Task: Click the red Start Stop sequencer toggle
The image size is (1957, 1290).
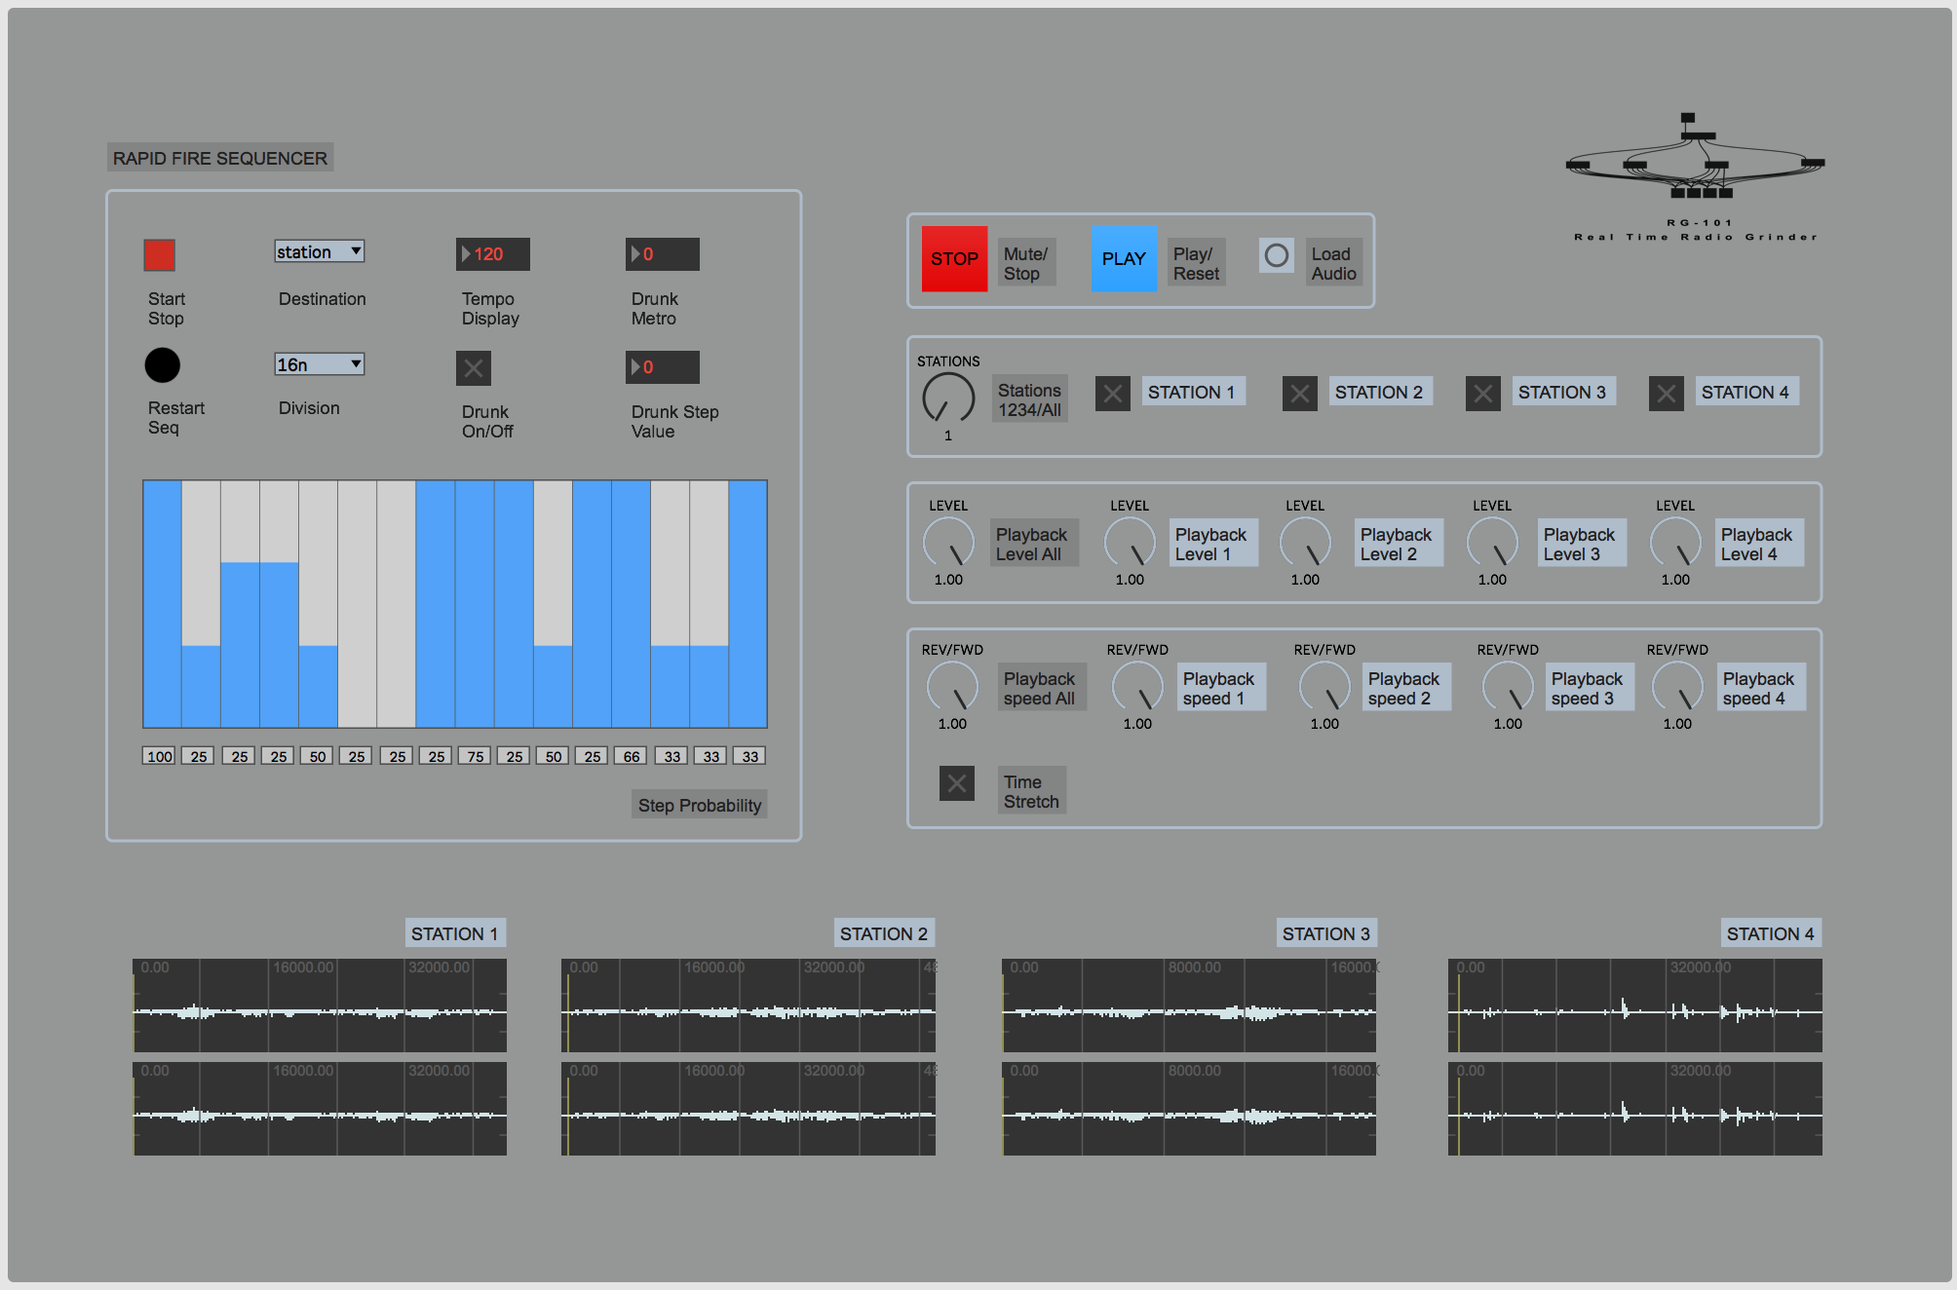Action: point(160,255)
